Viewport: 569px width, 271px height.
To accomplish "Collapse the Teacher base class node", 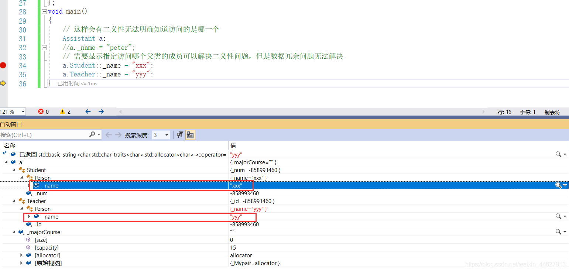I will (14, 201).
